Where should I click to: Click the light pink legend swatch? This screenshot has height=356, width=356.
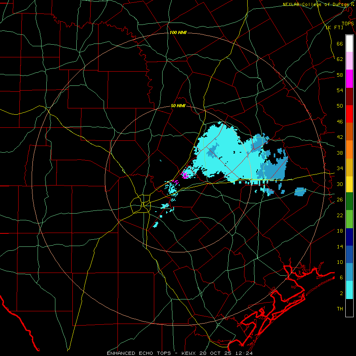(349, 61)
